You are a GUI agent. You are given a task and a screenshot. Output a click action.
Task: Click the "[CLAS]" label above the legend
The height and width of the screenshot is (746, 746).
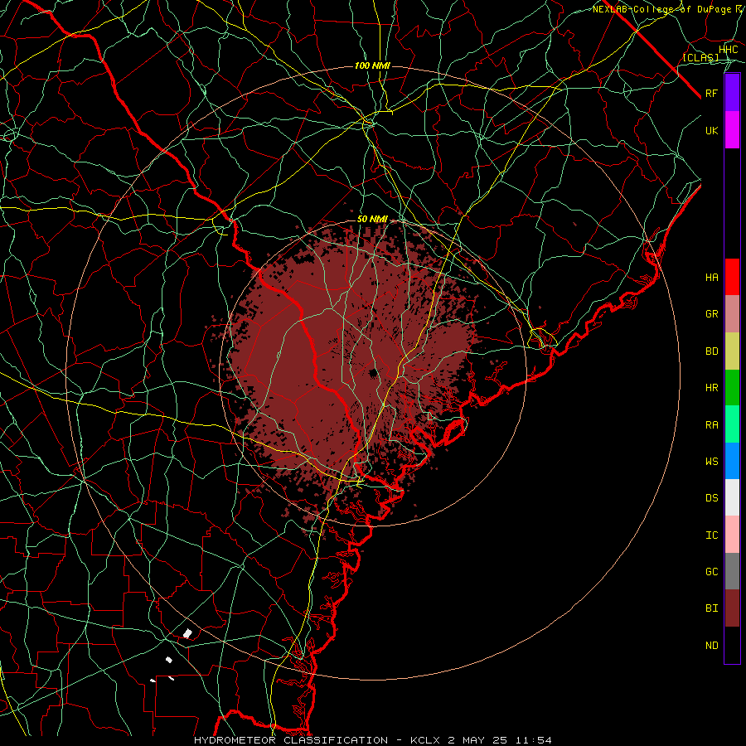pyautogui.click(x=700, y=57)
